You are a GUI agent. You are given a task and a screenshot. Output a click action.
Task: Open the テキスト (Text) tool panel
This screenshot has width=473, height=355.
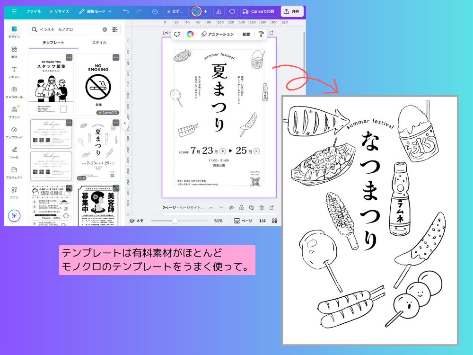click(14, 71)
